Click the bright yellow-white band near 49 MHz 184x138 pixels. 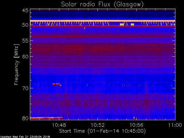point(103,21)
